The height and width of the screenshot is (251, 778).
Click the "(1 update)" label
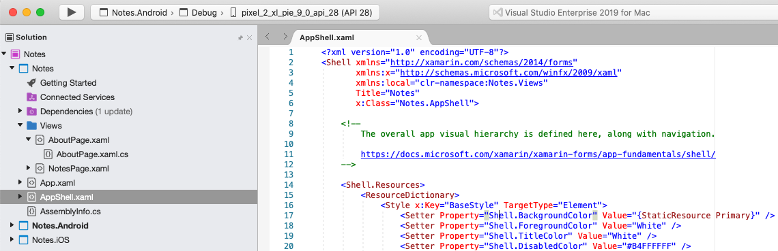click(x=113, y=111)
